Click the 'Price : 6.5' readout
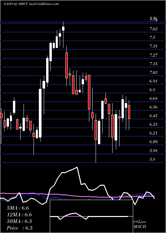The height and width of the screenshot is (233, 166). click(x=19, y=228)
